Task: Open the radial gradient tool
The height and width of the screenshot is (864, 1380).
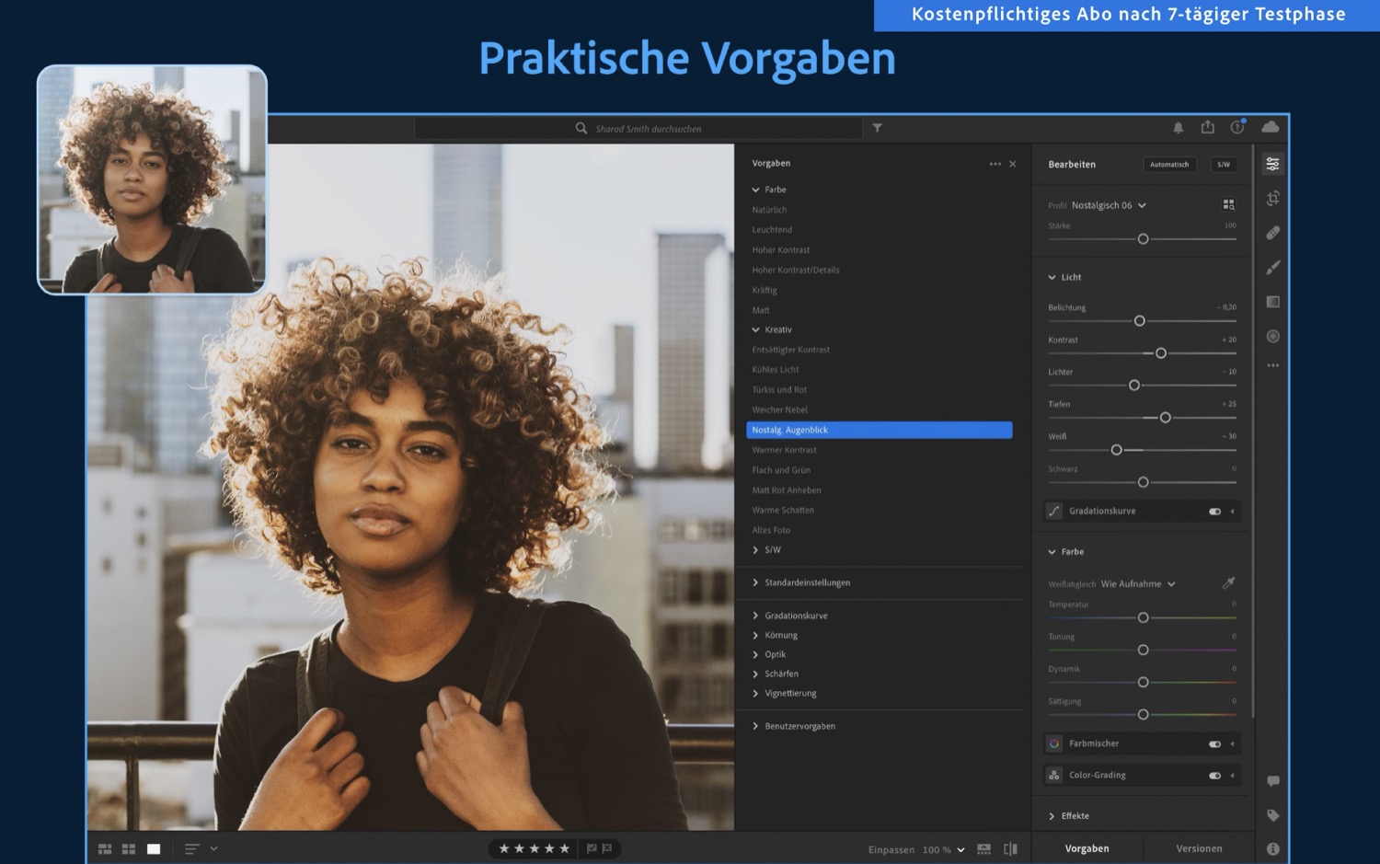Action: point(1272,337)
